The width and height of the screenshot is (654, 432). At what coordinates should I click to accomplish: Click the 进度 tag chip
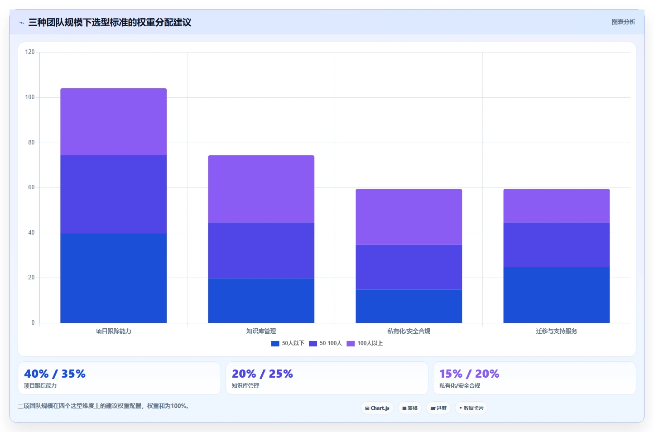[x=438, y=408]
